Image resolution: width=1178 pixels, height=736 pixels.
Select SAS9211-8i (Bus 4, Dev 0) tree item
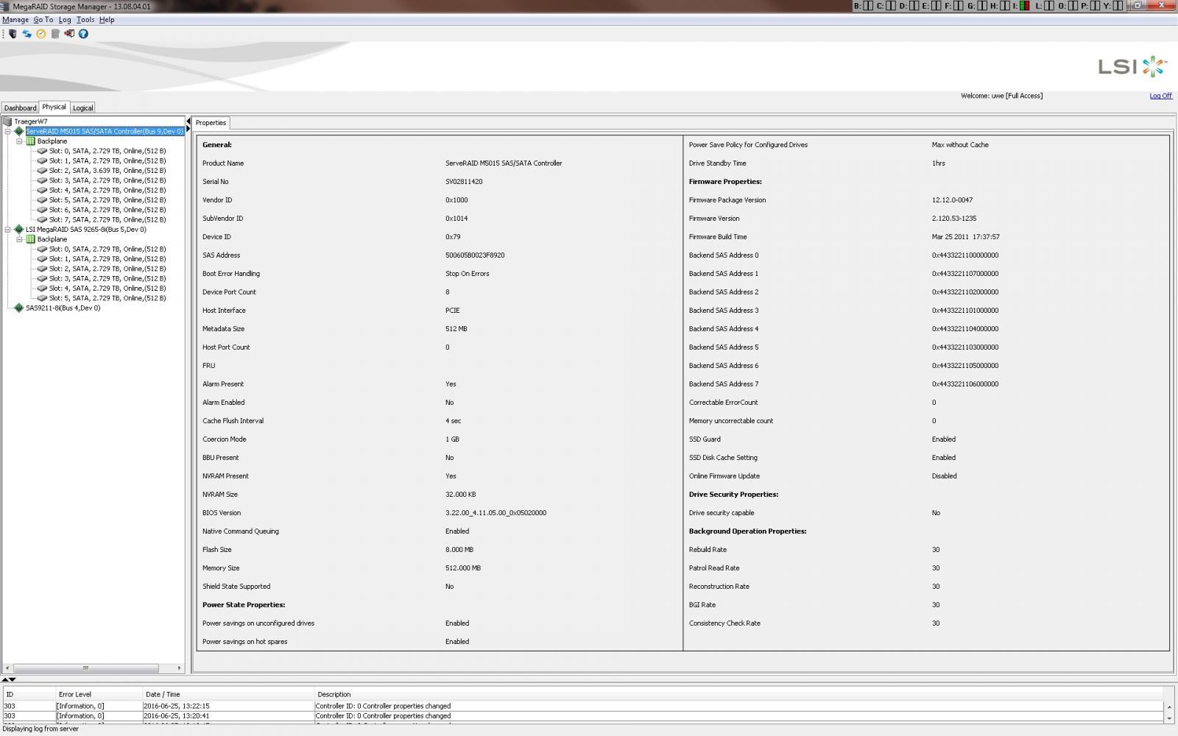[63, 308]
